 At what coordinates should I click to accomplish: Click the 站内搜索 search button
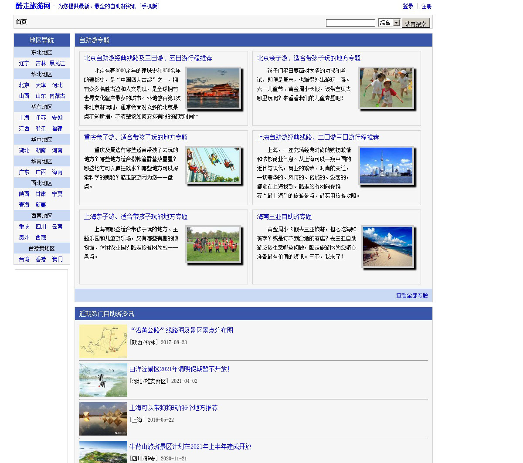point(416,23)
